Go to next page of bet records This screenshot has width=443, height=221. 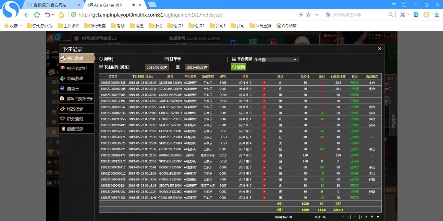372,217
